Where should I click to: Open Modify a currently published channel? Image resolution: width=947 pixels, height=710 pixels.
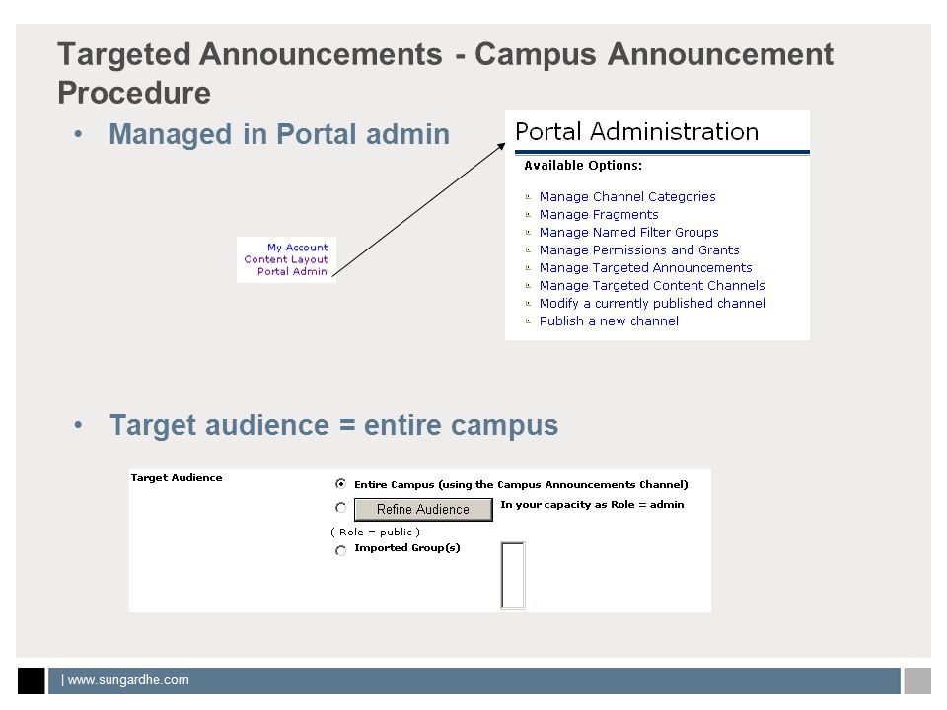(652, 303)
